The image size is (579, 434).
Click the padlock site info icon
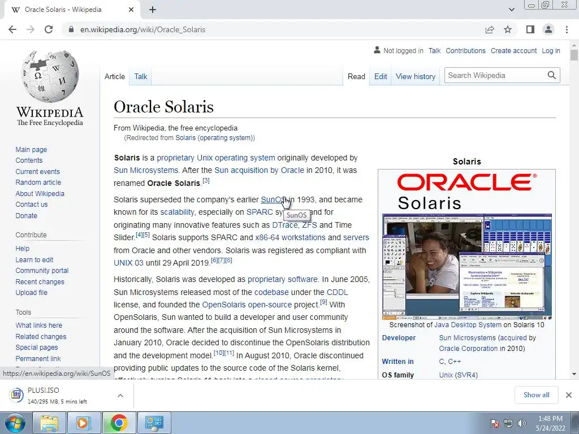(71, 29)
